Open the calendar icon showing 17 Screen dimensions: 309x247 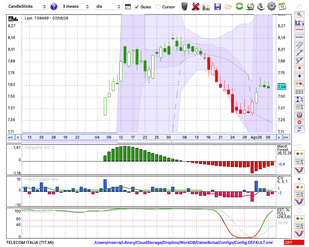(282, 6)
